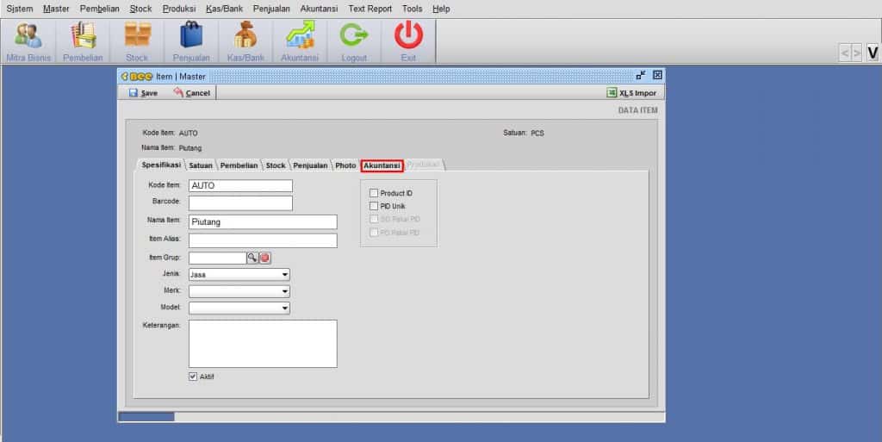Switch to the Photo tab

346,165
